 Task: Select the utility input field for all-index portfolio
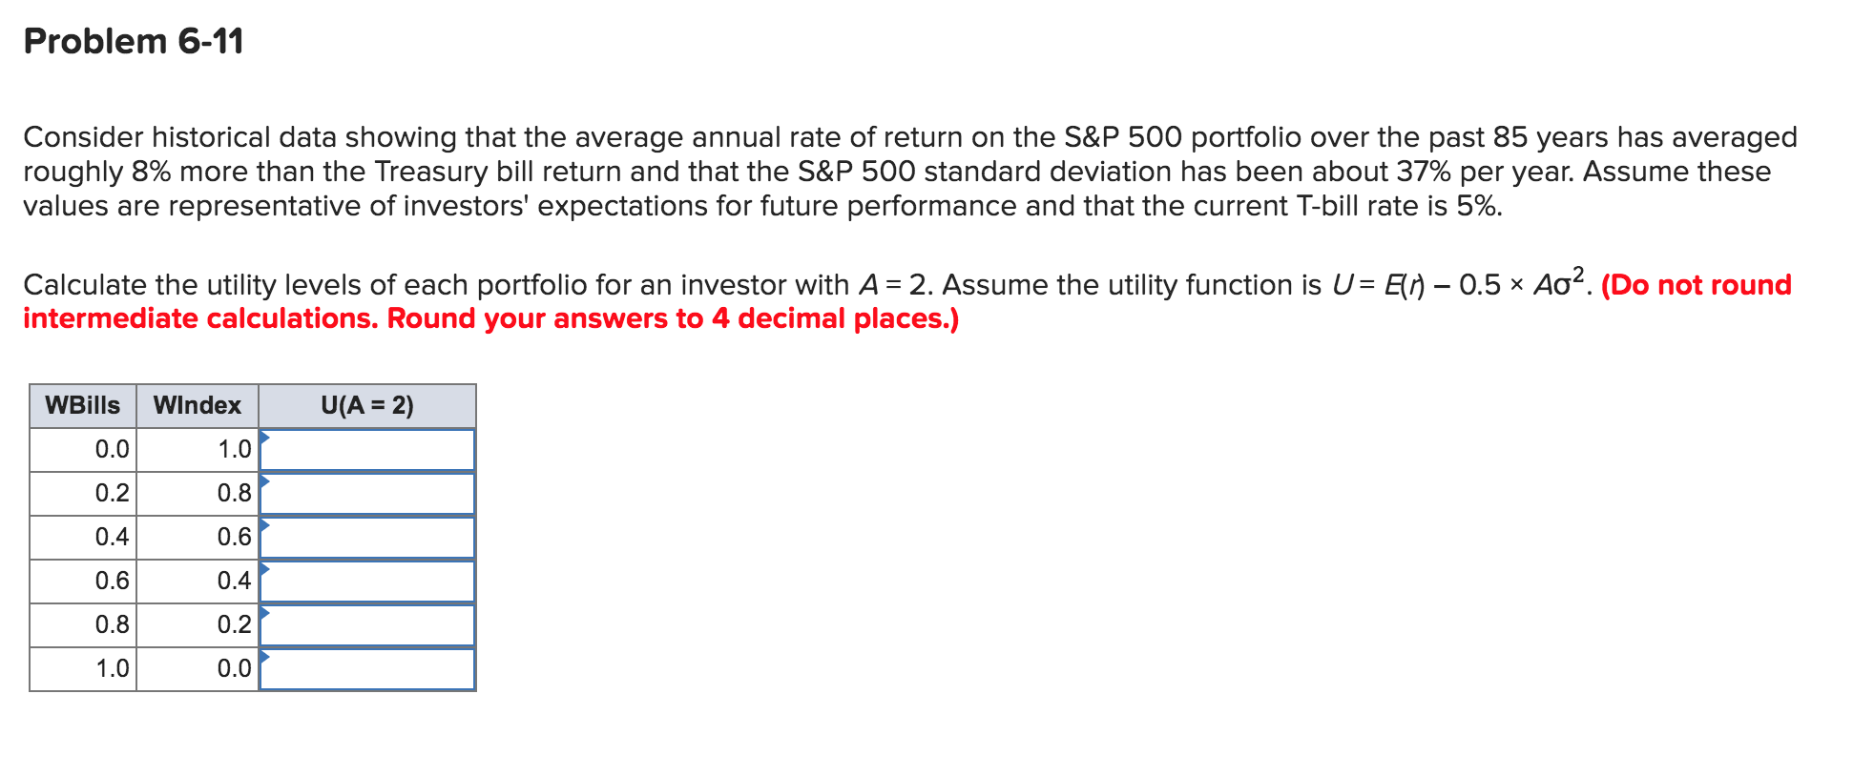click(x=372, y=450)
